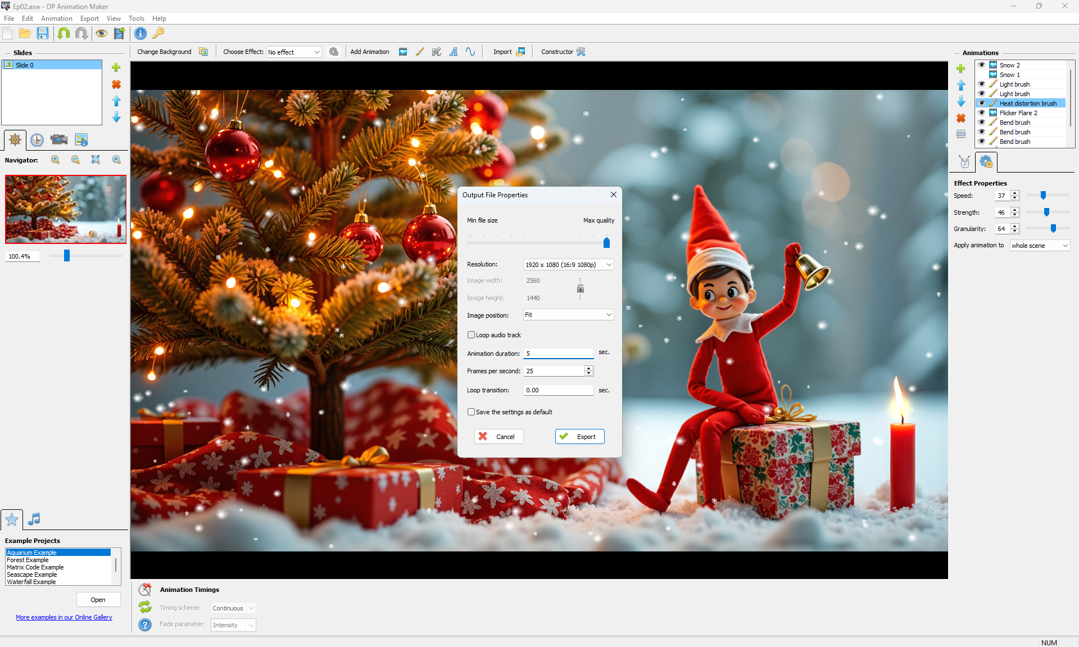Click the save project floppy icon
The width and height of the screenshot is (1079, 647).
tap(43, 33)
